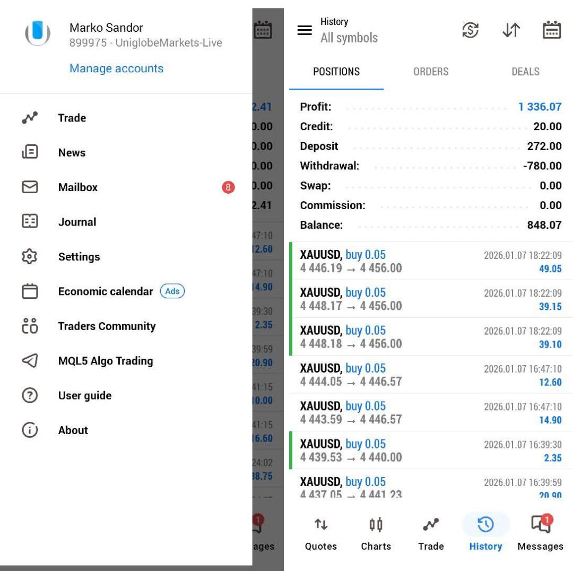Select News menu label
Screen dimensions: 573x571
tap(72, 152)
